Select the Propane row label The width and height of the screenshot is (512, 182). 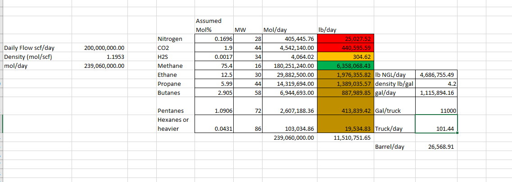point(176,84)
